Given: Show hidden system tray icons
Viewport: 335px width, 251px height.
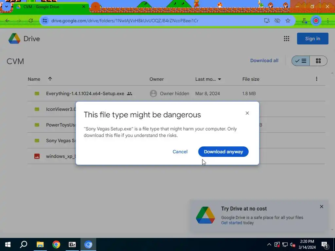Looking at the screenshot, I should pos(269,244).
